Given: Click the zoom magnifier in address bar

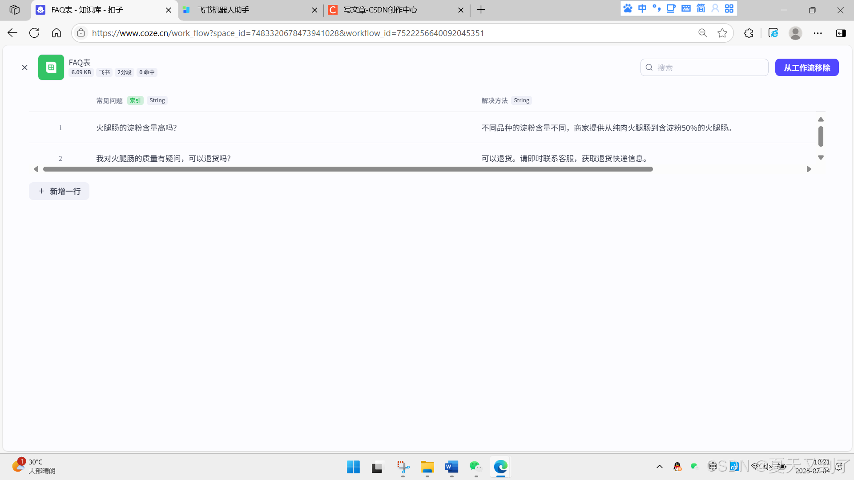Looking at the screenshot, I should (702, 33).
